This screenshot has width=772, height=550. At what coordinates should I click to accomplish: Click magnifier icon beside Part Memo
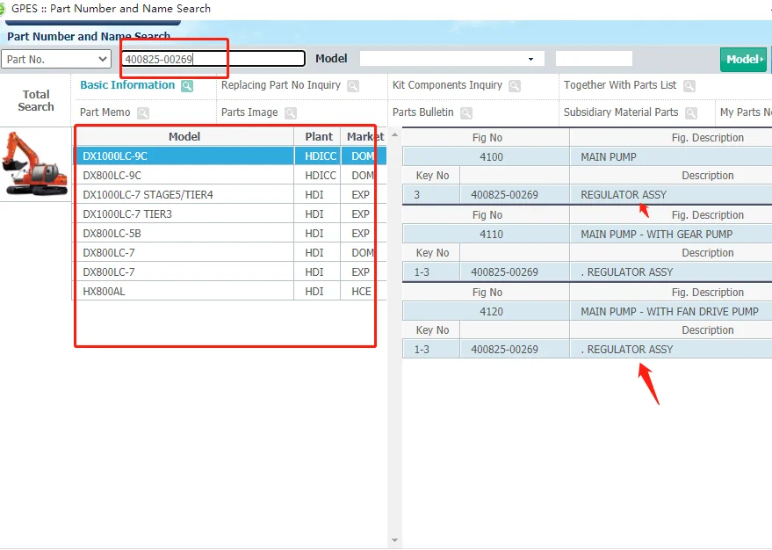pyautogui.click(x=143, y=113)
